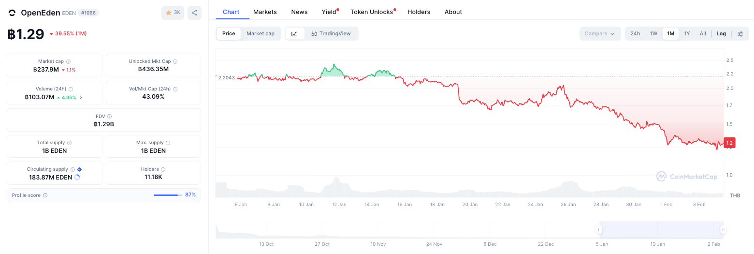Click the 2.2043 starting price label
Image resolution: width=754 pixels, height=254 pixels.
[x=227, y=77]
